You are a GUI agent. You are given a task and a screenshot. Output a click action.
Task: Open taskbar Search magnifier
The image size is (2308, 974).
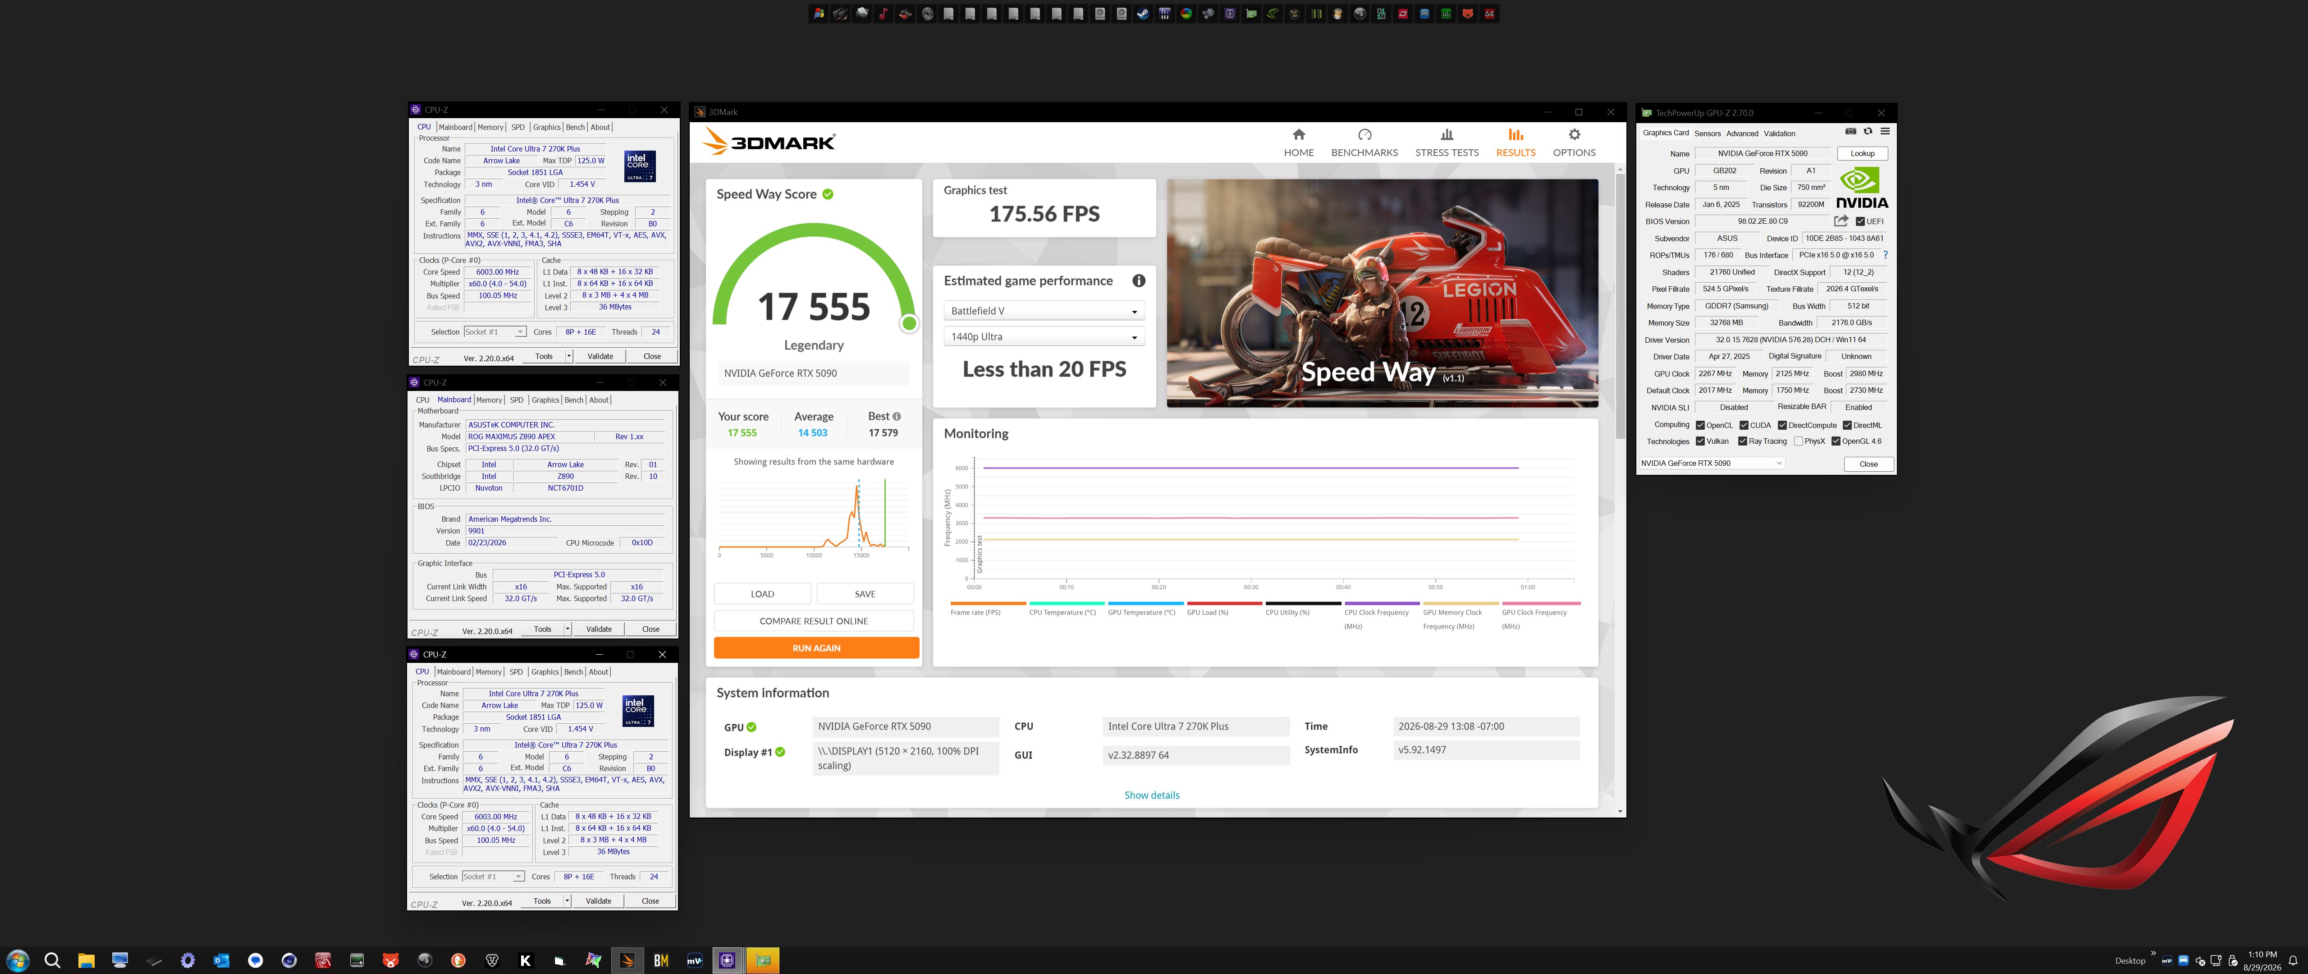click(x=52, y=960)
